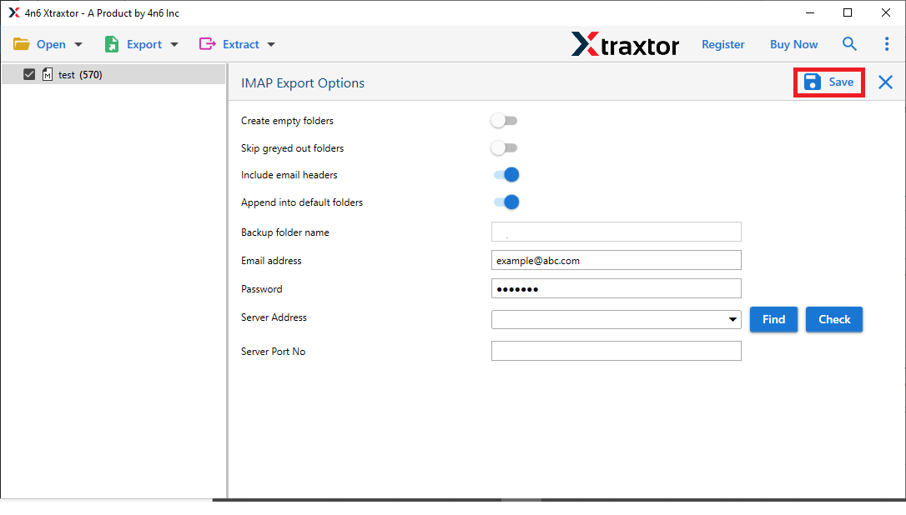Click the Skip greyed out folders label

pos(292,148)
